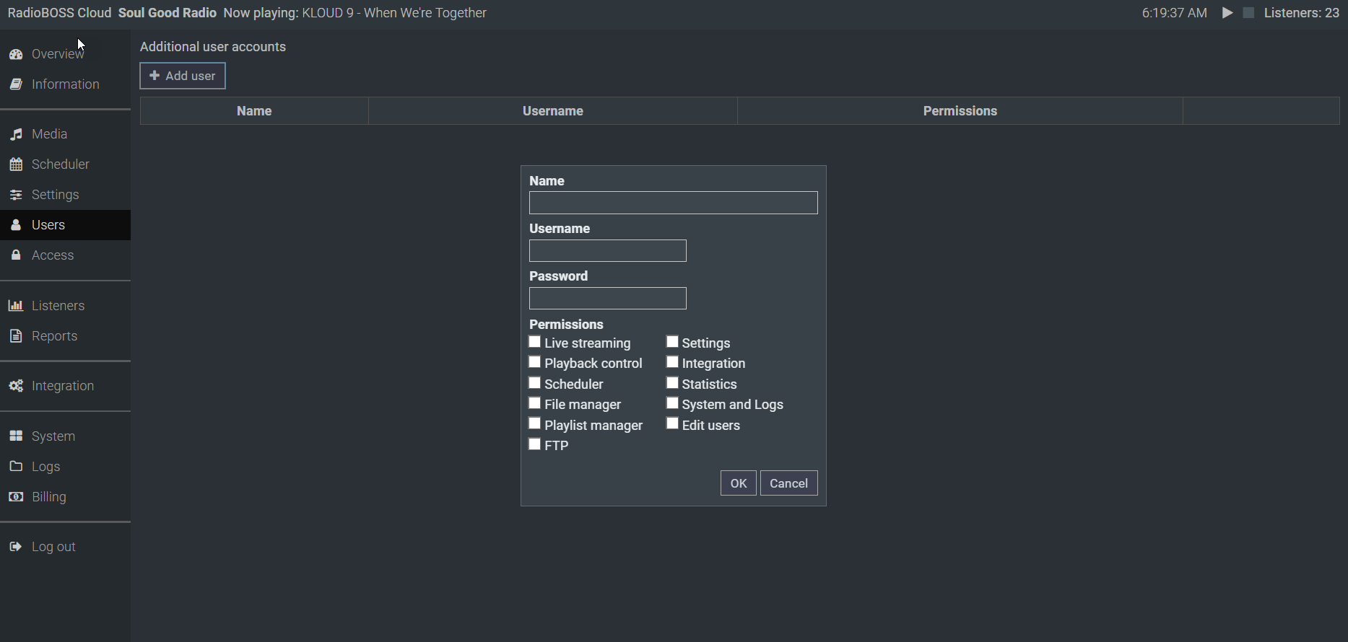Check the Statistics permission
This screenshot has width=1348, height=642.
pyautogui.click(x=672, y=383)
